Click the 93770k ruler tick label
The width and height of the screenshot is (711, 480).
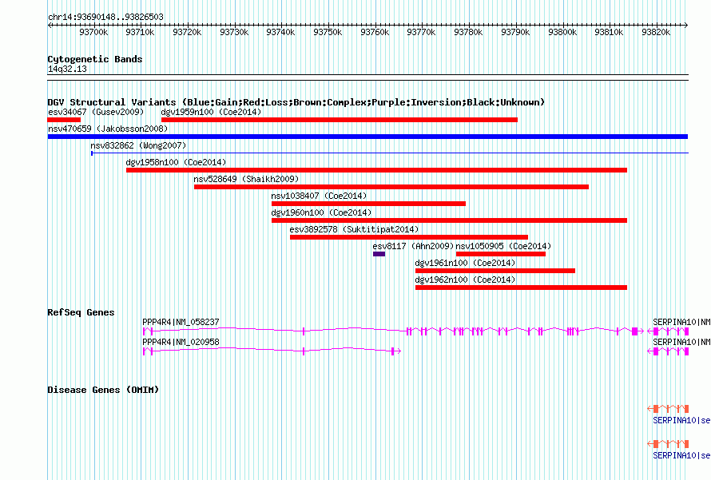click(421, 32)
